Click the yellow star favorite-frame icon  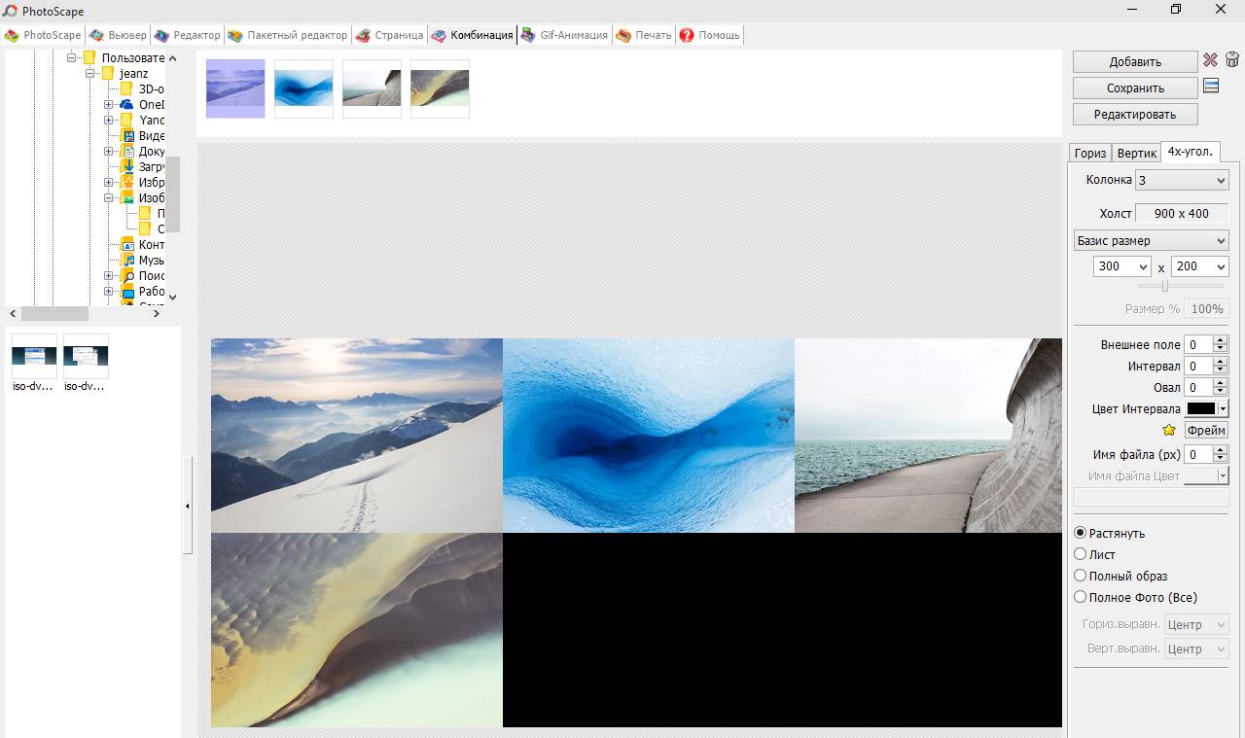click(1169, 430)
